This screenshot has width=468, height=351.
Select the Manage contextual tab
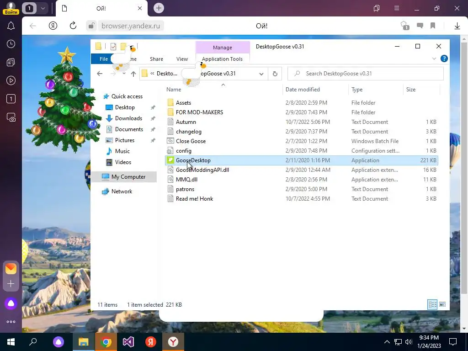coord(223,48)
